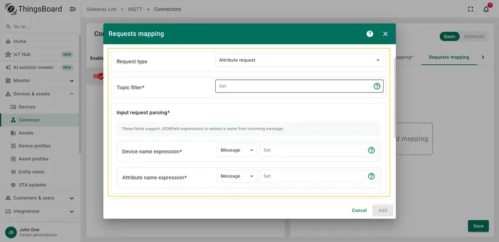This screenshot has height=242, width=499.
Task: Click Attribute name expression help icon
Action: [x=371, y=176]
